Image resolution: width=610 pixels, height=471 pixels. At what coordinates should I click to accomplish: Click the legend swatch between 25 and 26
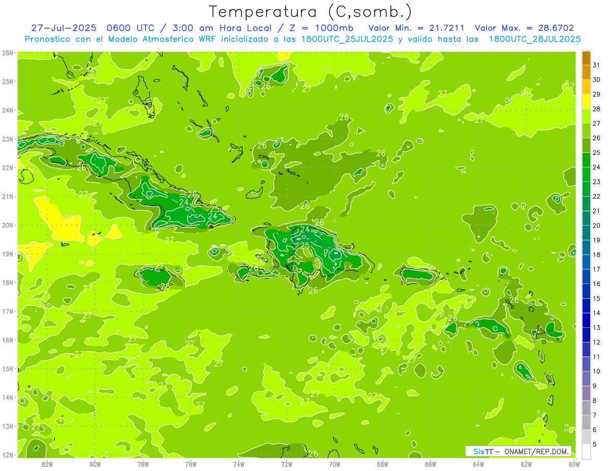point(586,145)
